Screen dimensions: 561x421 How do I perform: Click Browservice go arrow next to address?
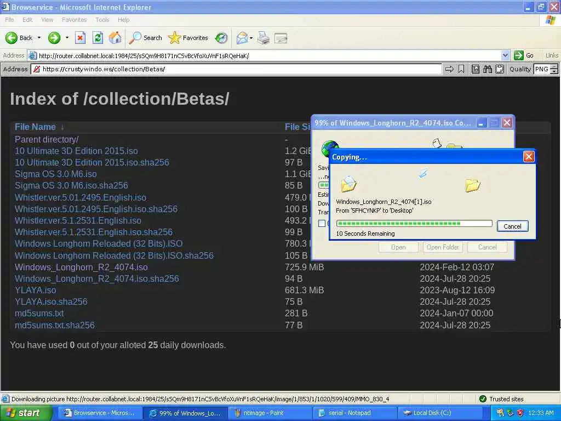coord(449,69)
